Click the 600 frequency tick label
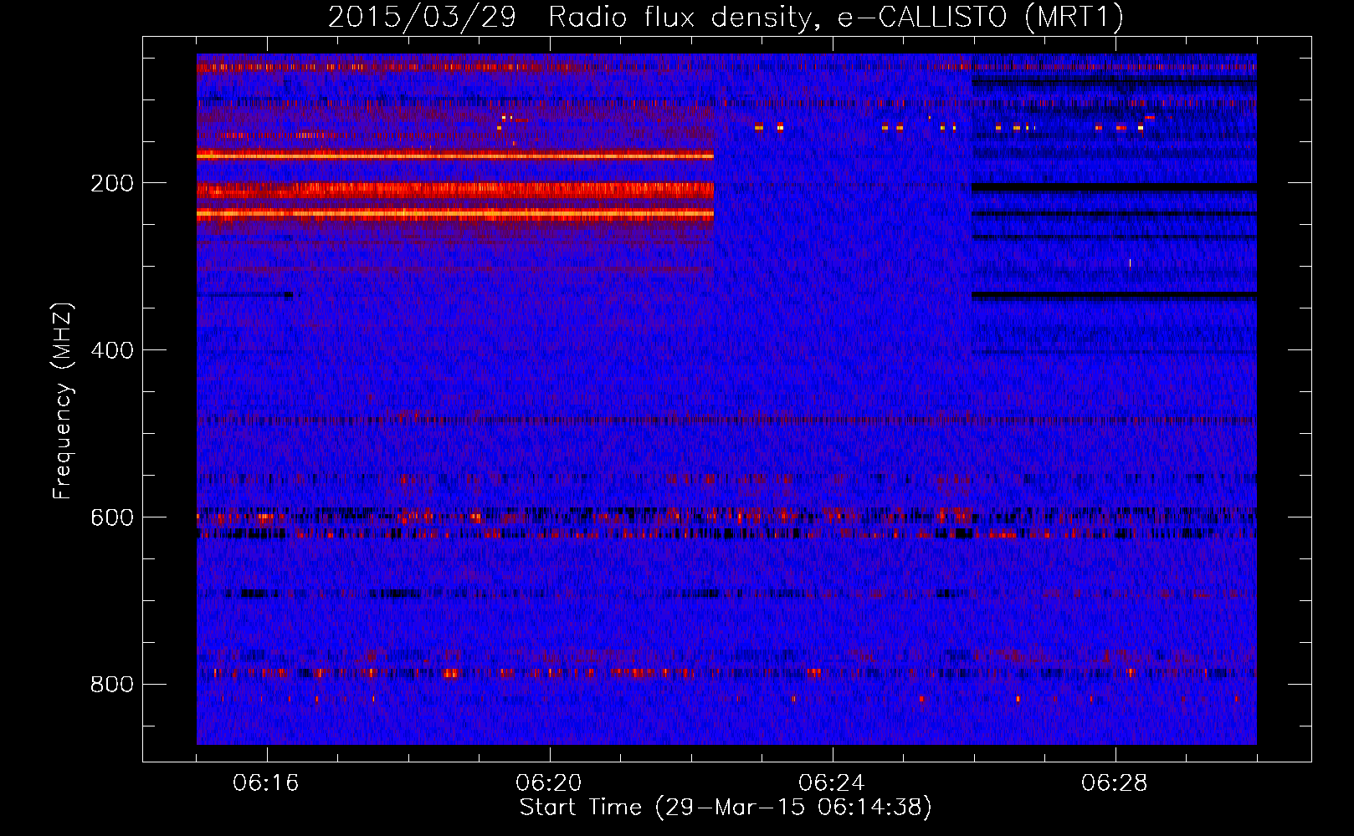The width and height of the screenshot is (1354, 836). click(x=112, y=517)
